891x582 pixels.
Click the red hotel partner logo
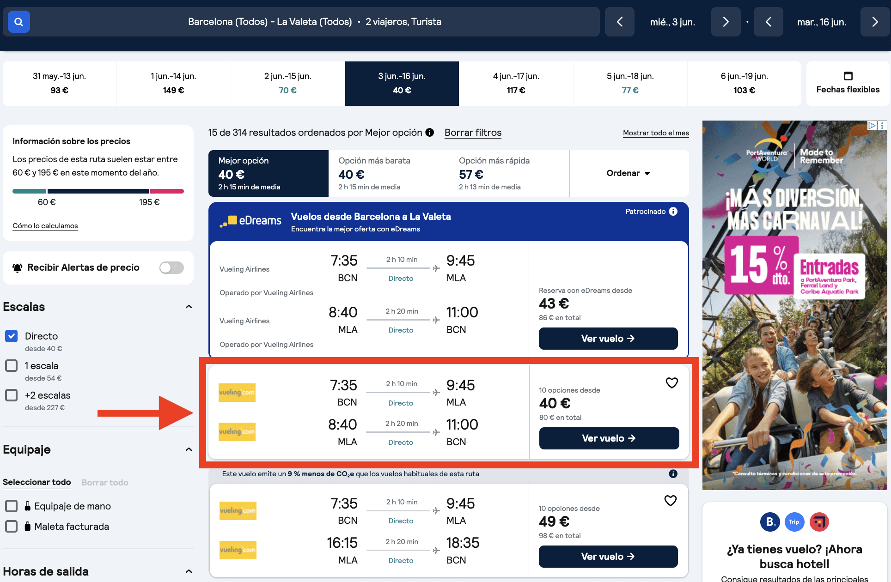click(819, 522)
